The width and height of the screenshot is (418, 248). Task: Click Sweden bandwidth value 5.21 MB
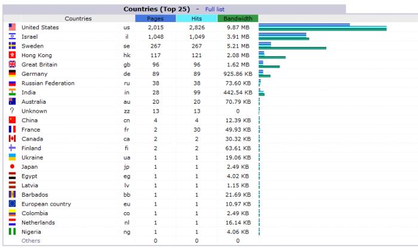(238, 46)
